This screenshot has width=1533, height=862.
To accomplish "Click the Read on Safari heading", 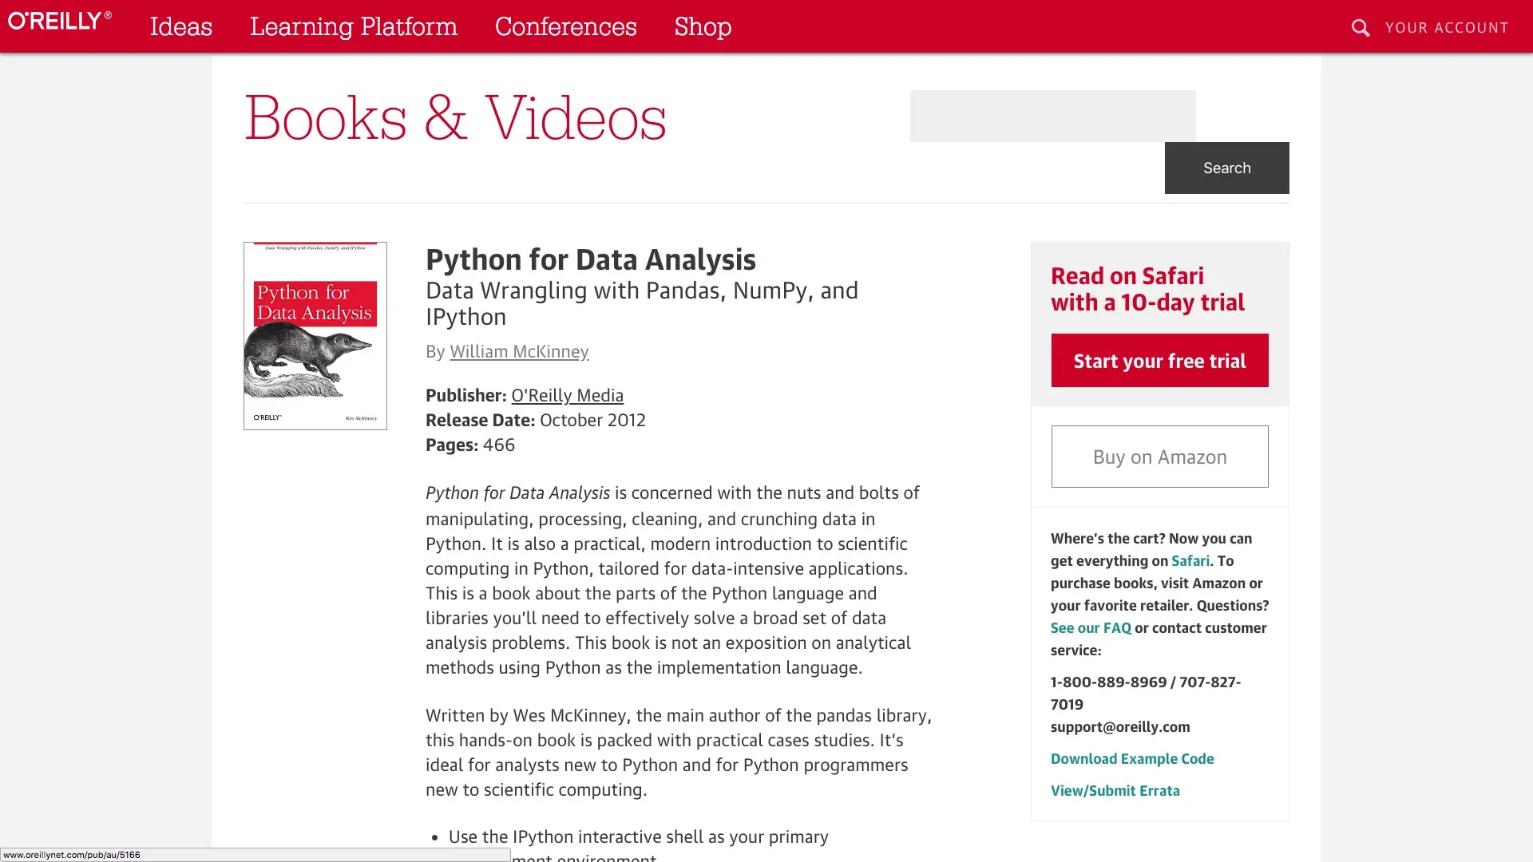I will coord(1147,289).
